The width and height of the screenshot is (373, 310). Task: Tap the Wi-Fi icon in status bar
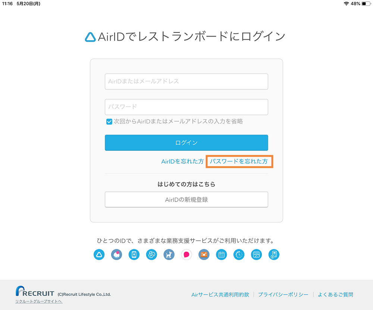point(346,4)
